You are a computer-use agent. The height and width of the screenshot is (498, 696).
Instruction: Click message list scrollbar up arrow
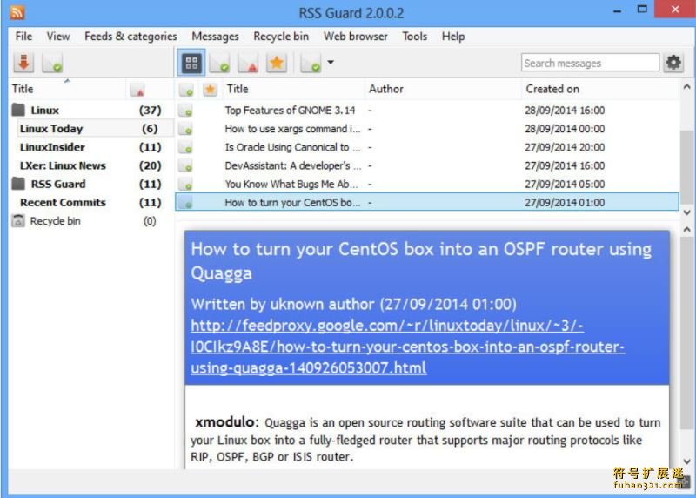tap(686, 87)
